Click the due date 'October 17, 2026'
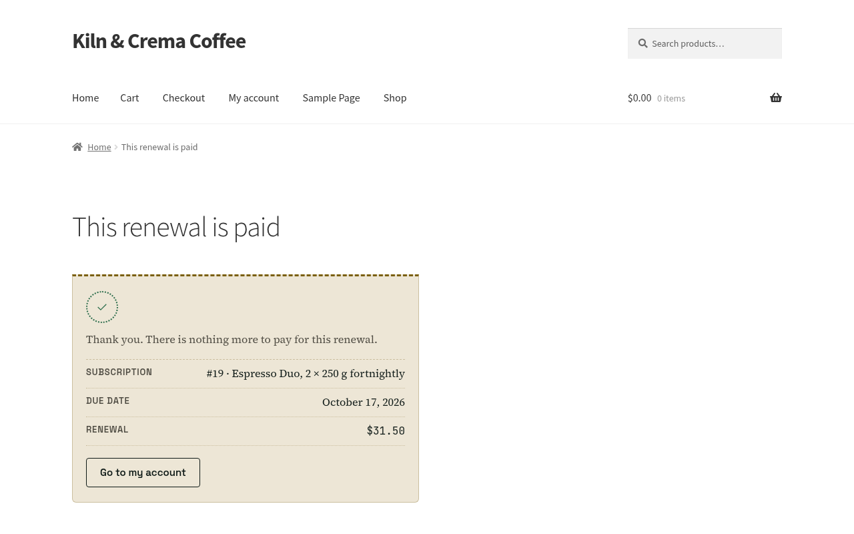 pyautogui.click(x=364, y=403)
